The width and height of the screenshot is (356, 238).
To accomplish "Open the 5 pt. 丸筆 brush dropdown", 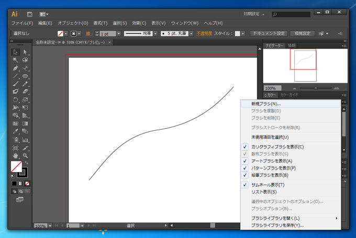I will [x=191, y=33].
